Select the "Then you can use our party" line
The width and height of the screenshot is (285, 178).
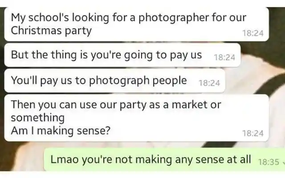(x=116, y=105)
